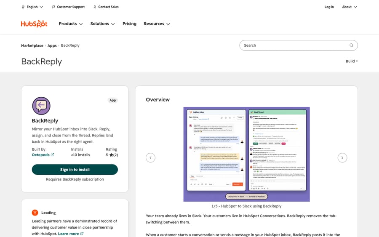Open the HubSpot to Slack overview image
Viewport: 379px width, 237px height.
(x=246, y=154)
